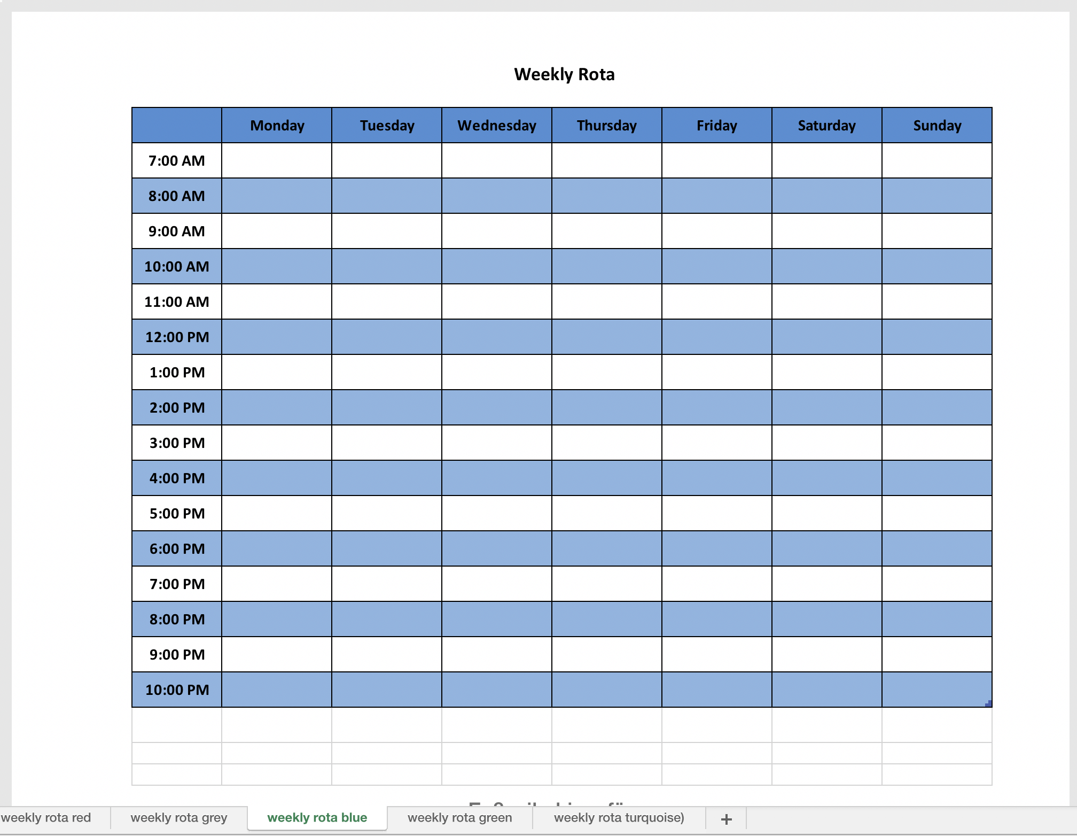Image resolution: width=1077 pixels, height=836 pixels.
Task: Select the 8:00 PM time cell
Action: tap(177, 619)
